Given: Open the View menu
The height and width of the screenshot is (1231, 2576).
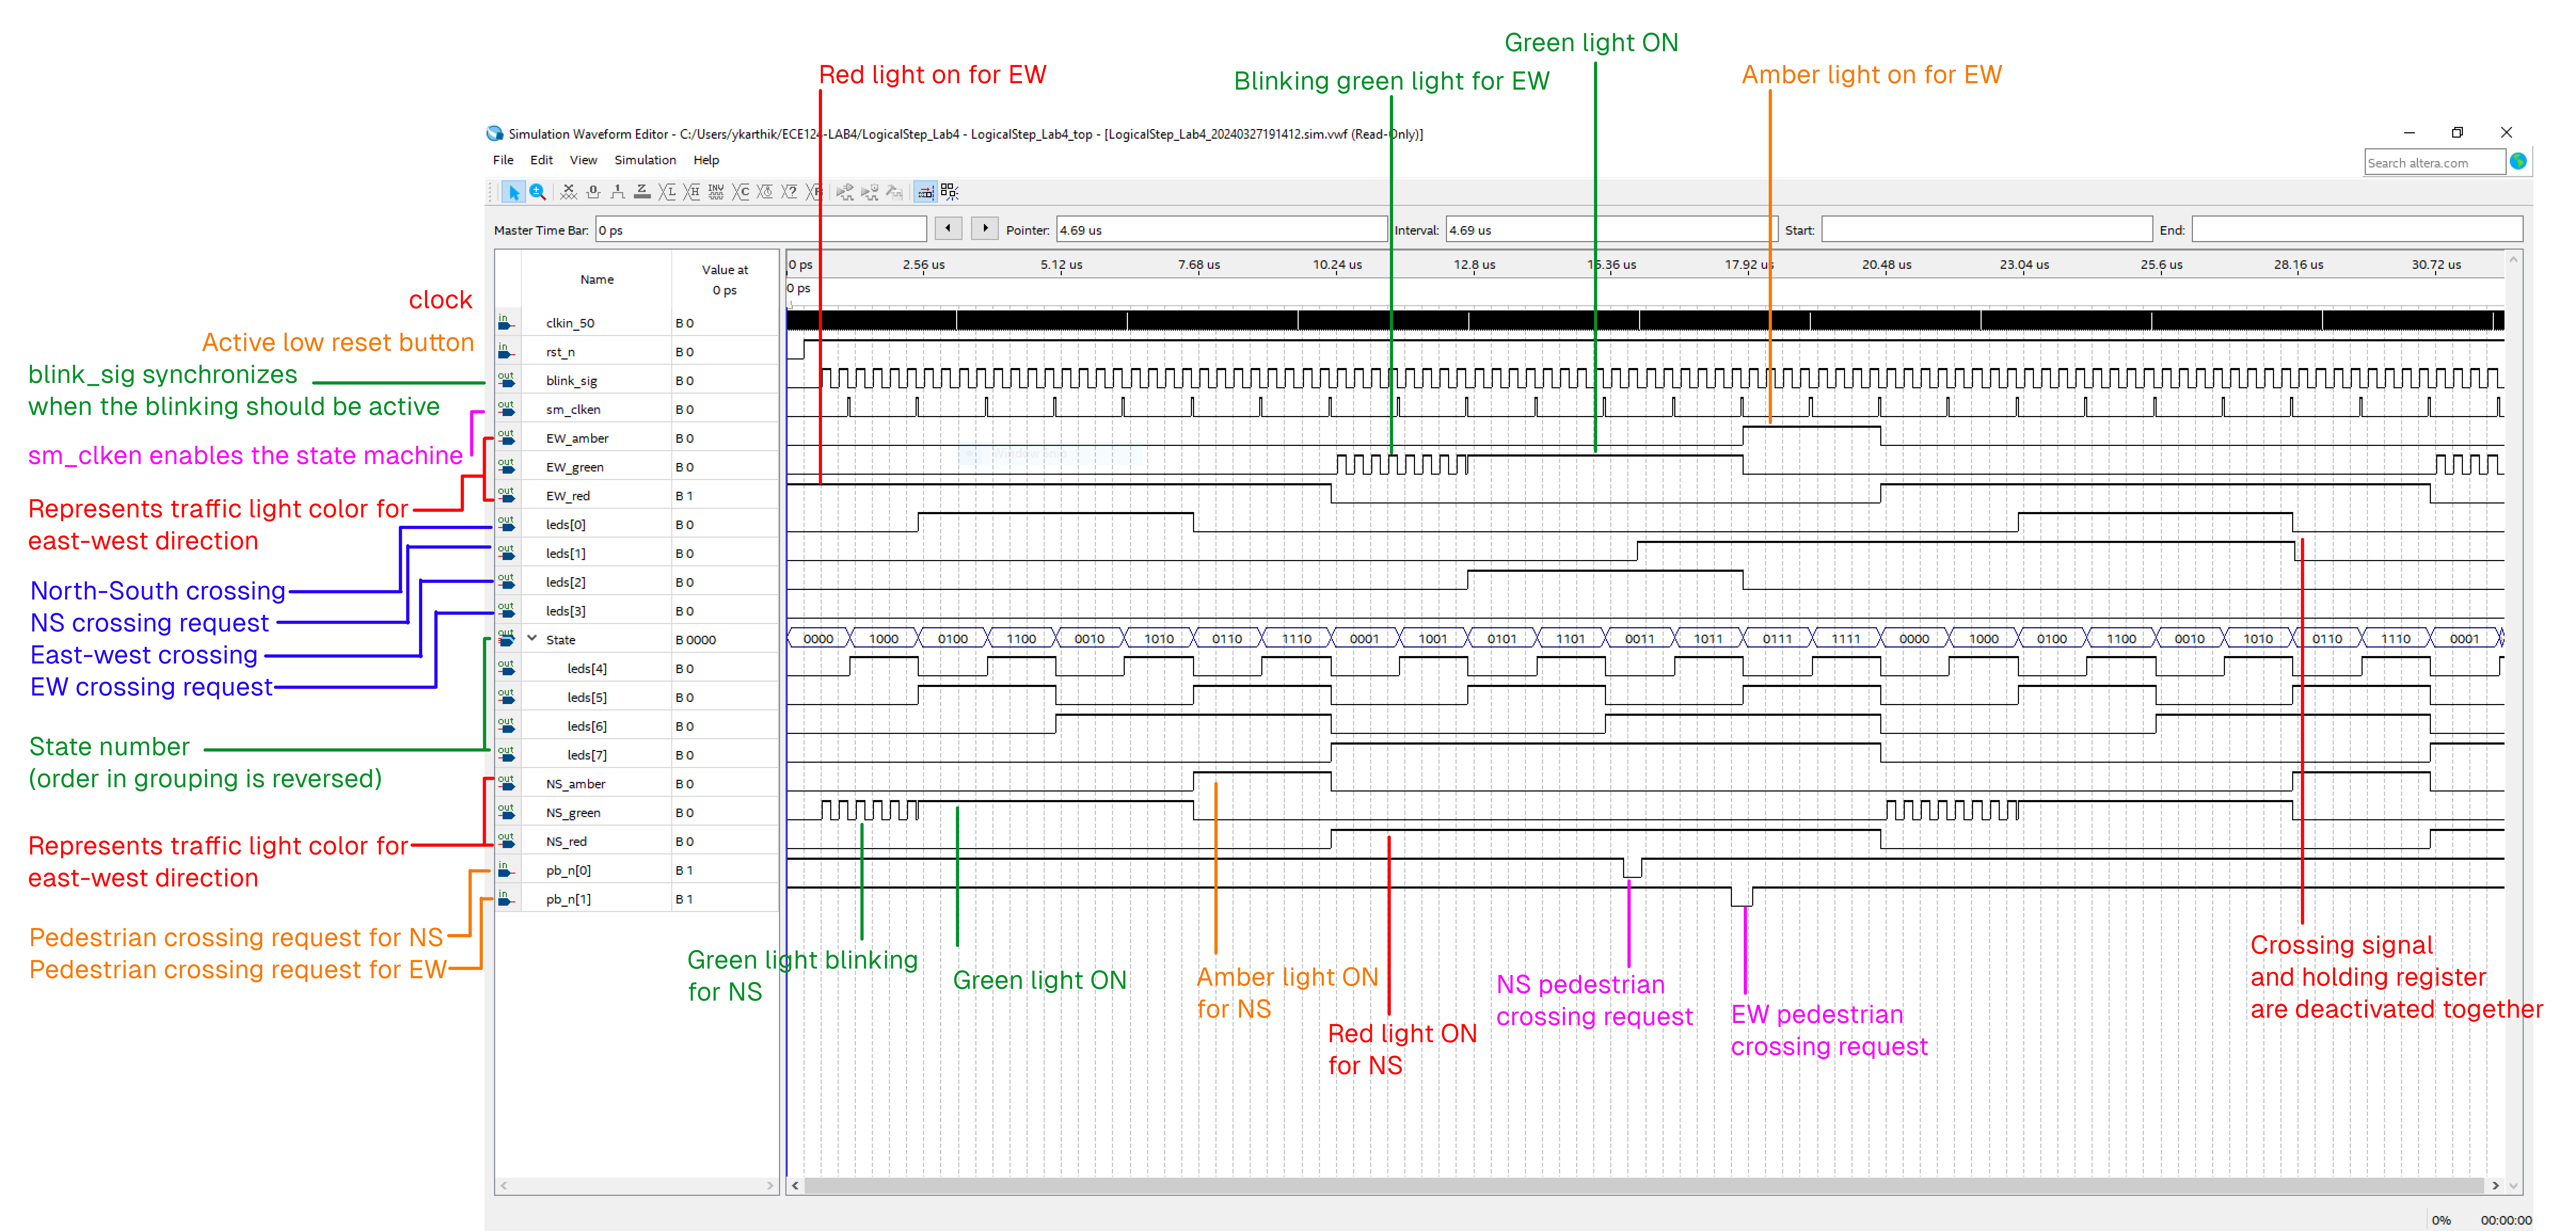Looking at the screenshot, I should click(x=583, y=160).
